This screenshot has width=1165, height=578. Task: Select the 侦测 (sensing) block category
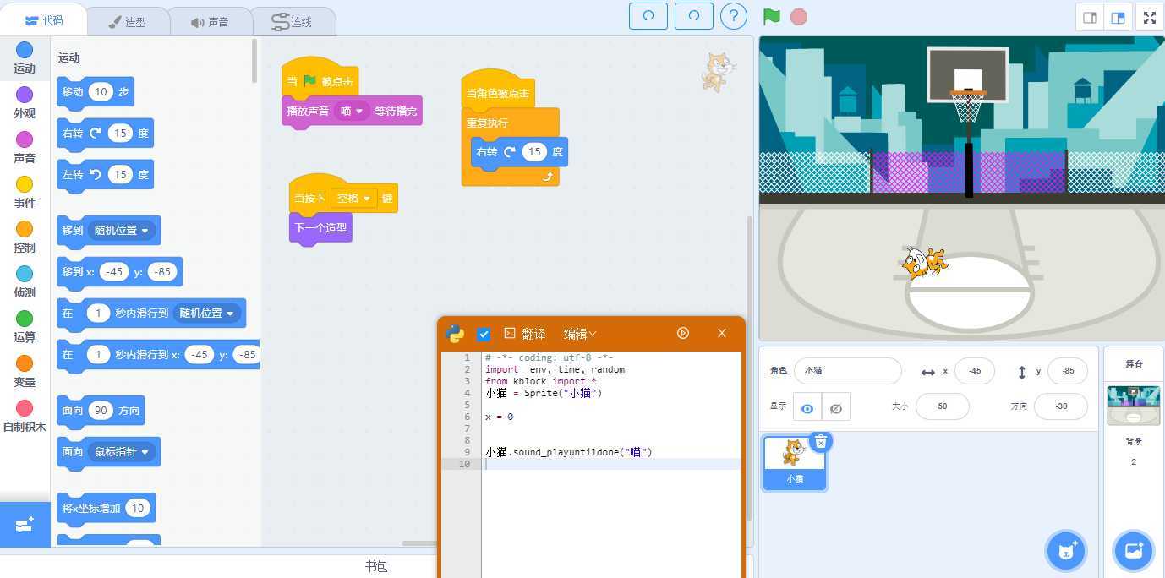(25, 282)
